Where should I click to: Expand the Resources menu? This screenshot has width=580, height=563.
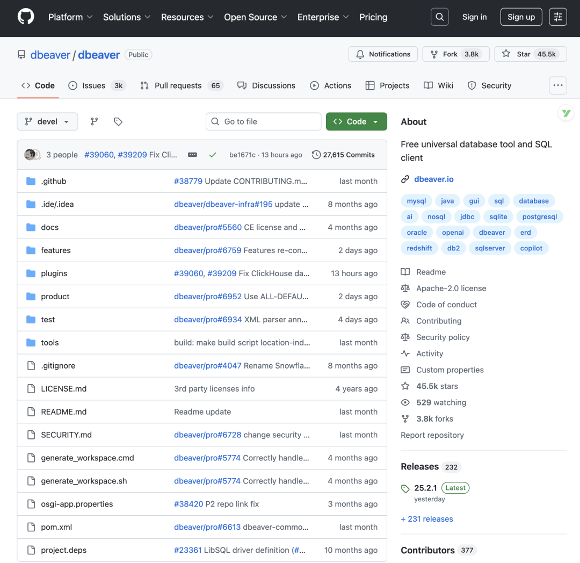click(187, 17)
